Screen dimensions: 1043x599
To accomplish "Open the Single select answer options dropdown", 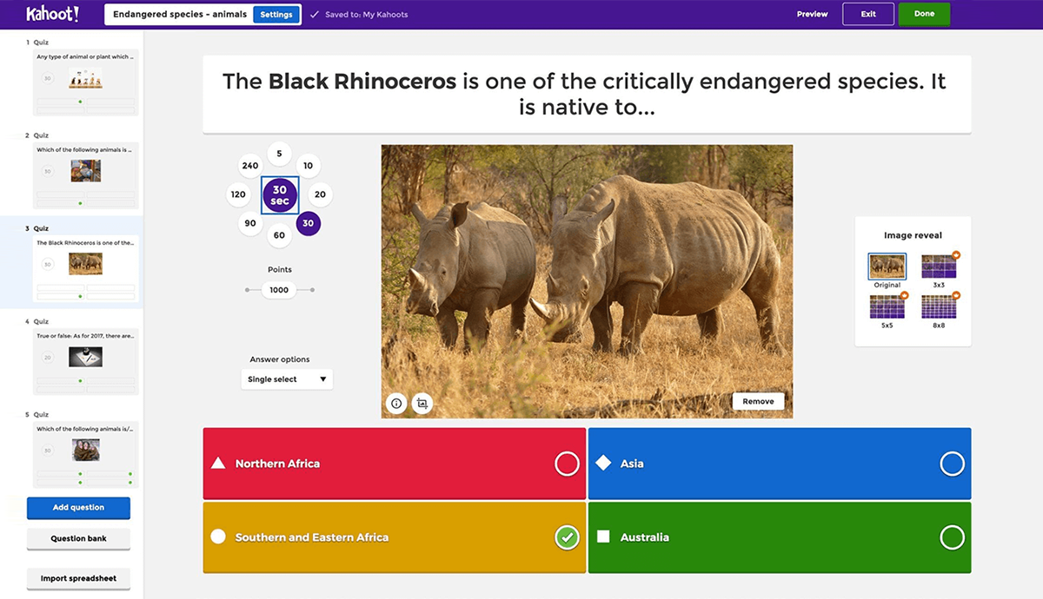I will point(286,379).
